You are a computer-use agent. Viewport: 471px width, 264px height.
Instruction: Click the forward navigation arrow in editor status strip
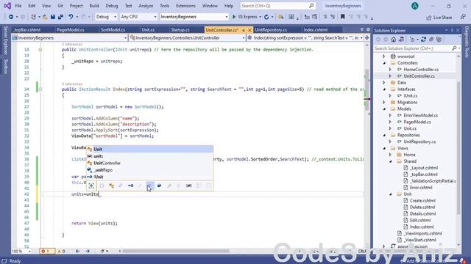click(88, 251)
